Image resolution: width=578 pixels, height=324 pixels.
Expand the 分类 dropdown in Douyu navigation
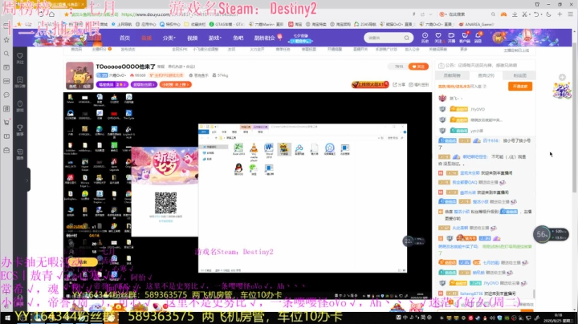[169, 38]
